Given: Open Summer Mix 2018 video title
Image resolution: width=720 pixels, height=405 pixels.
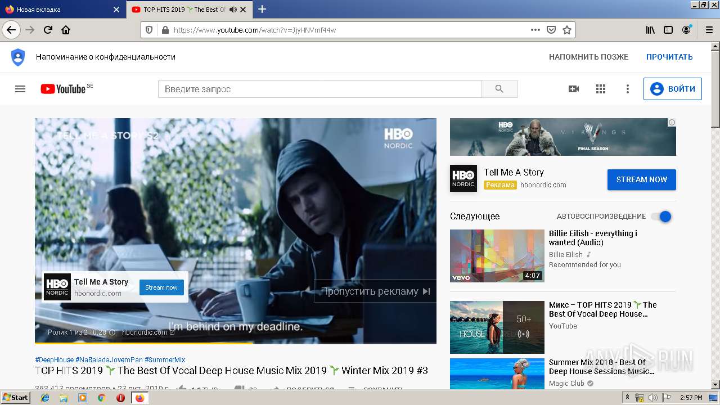Looking at the screenshot, I should tap(602, 367).
